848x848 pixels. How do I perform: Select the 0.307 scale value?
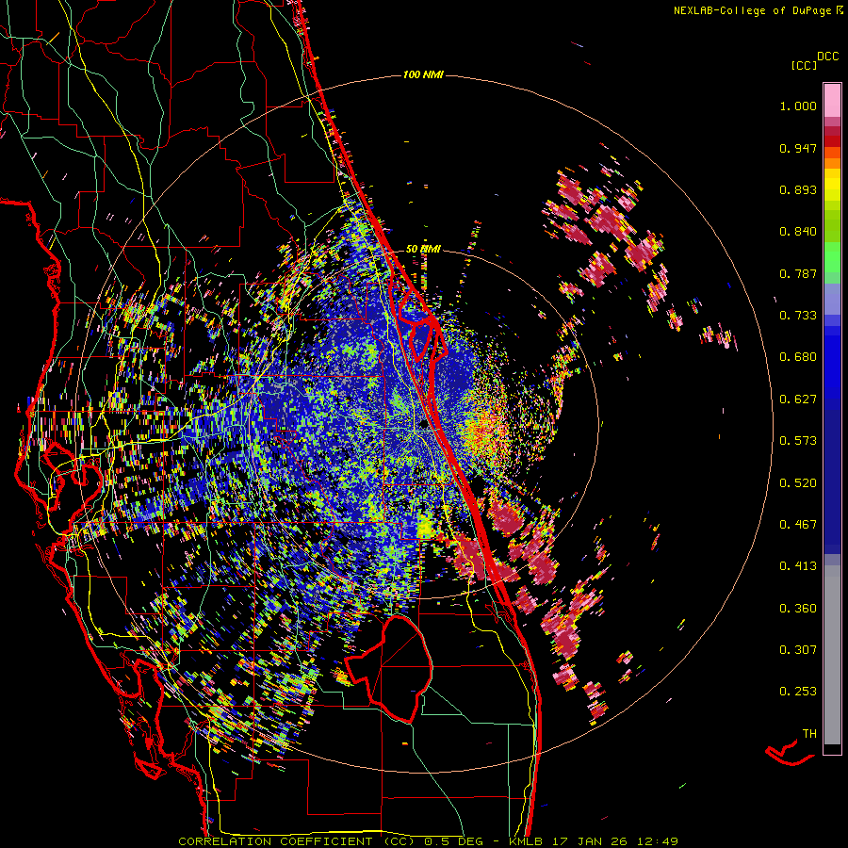(x=798, y=650)
